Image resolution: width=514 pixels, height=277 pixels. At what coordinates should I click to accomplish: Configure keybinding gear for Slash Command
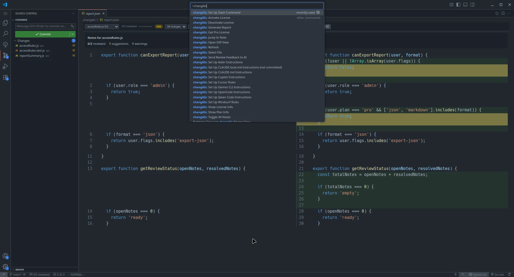point(318,12)
